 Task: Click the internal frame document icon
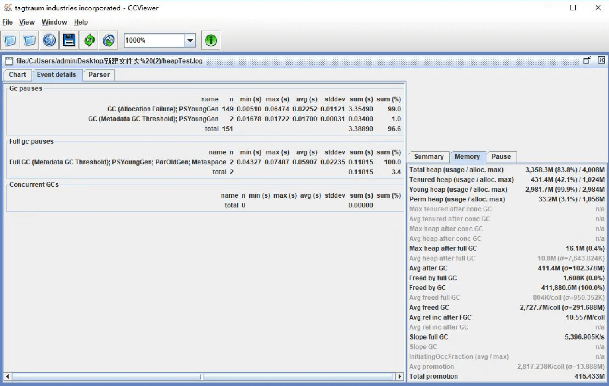pyautogui.click(x=9, y=61)
